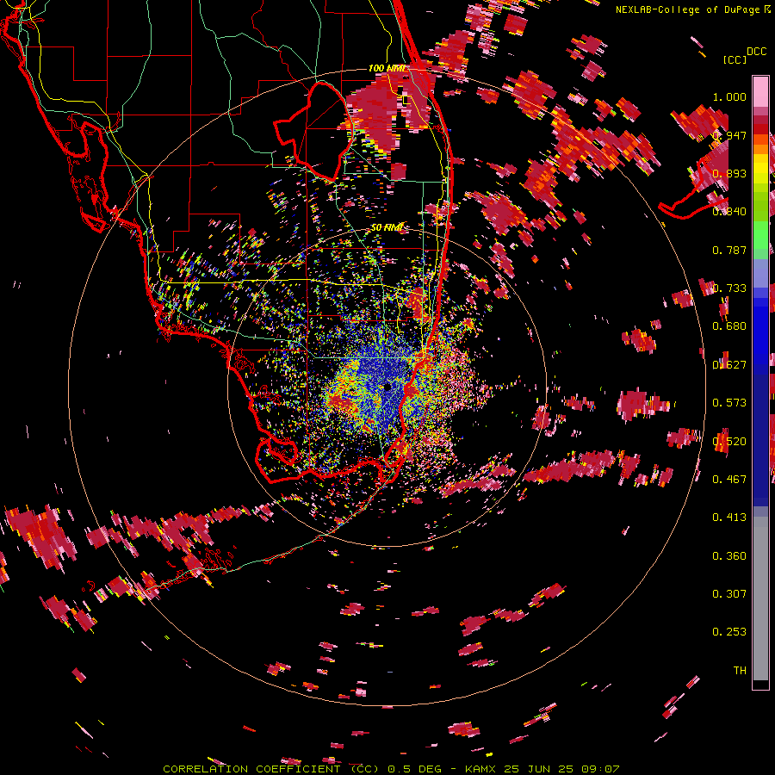775x775 pixels.
Task: Pick the gray low-value color bar segment
Action: click(x=760, y=598)
